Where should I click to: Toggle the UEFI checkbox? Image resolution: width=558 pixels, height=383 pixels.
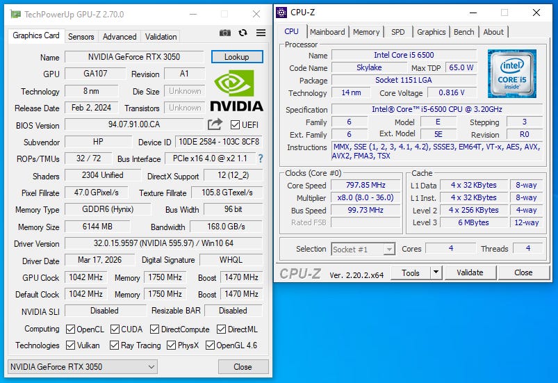point(235,125)
